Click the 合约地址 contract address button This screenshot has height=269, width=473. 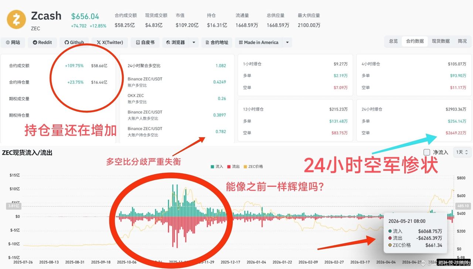coord(217,43)
